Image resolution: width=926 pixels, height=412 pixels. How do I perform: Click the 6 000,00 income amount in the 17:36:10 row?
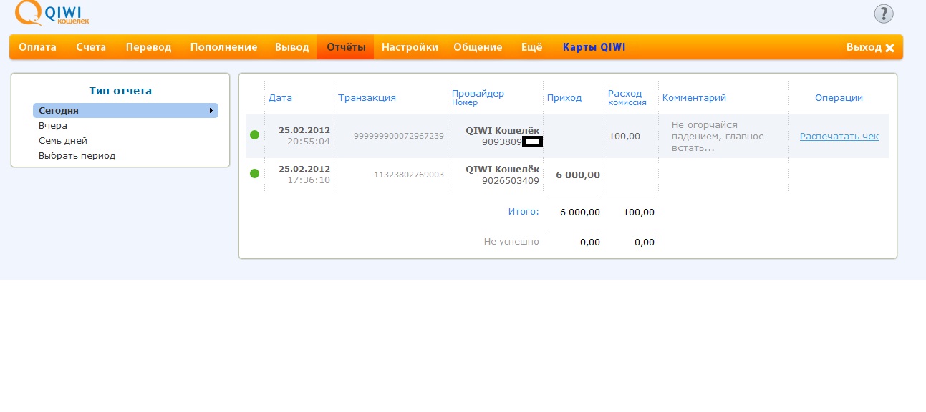pyautogui.click(x=578, y=175)
